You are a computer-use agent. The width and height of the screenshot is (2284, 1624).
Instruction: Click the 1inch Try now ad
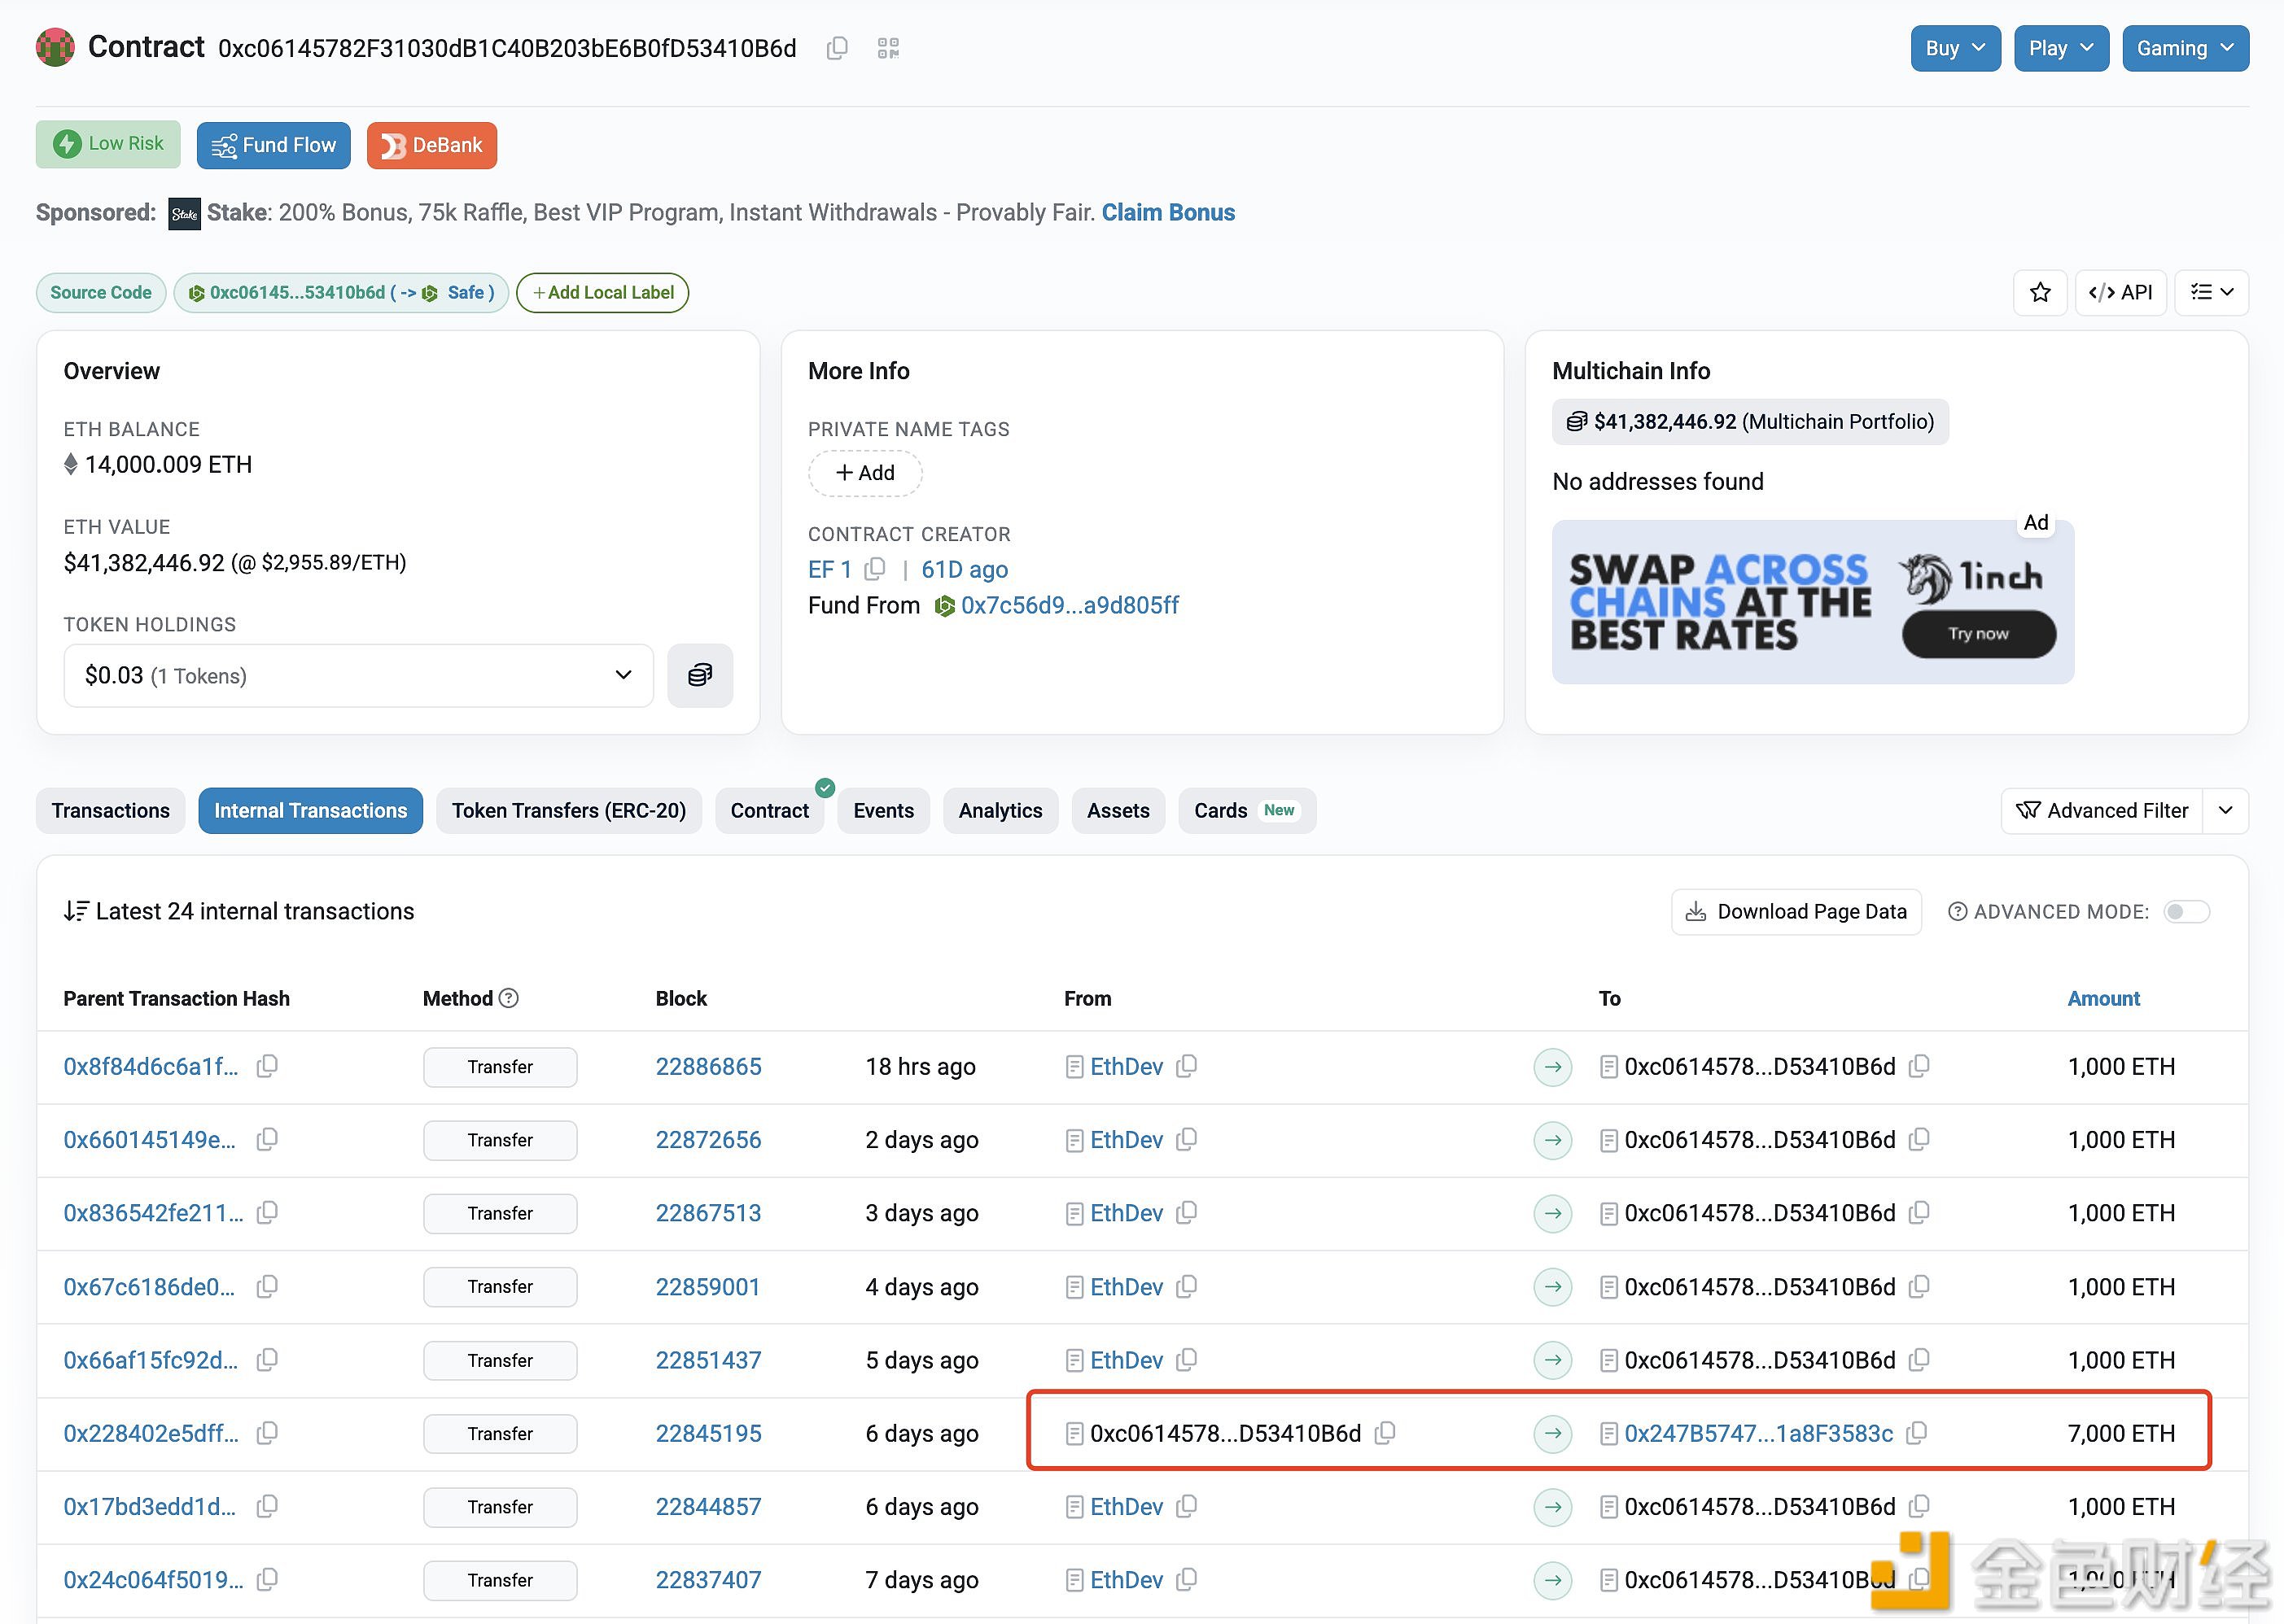[1978, 634]
